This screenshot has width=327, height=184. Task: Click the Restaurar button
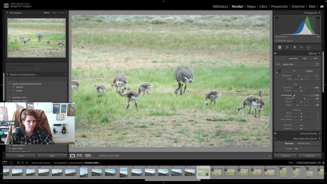pyautogui.click(x=309, y=156)
